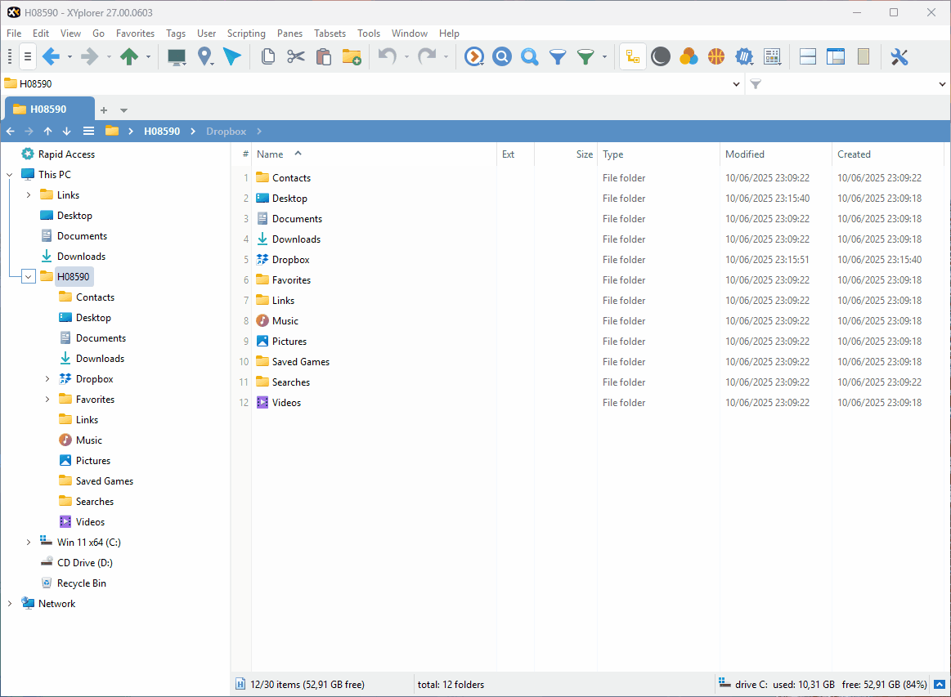The image size is (951, 697).
Task: Open the Configuration wrench tool icon
Action: tap(899, 56)
